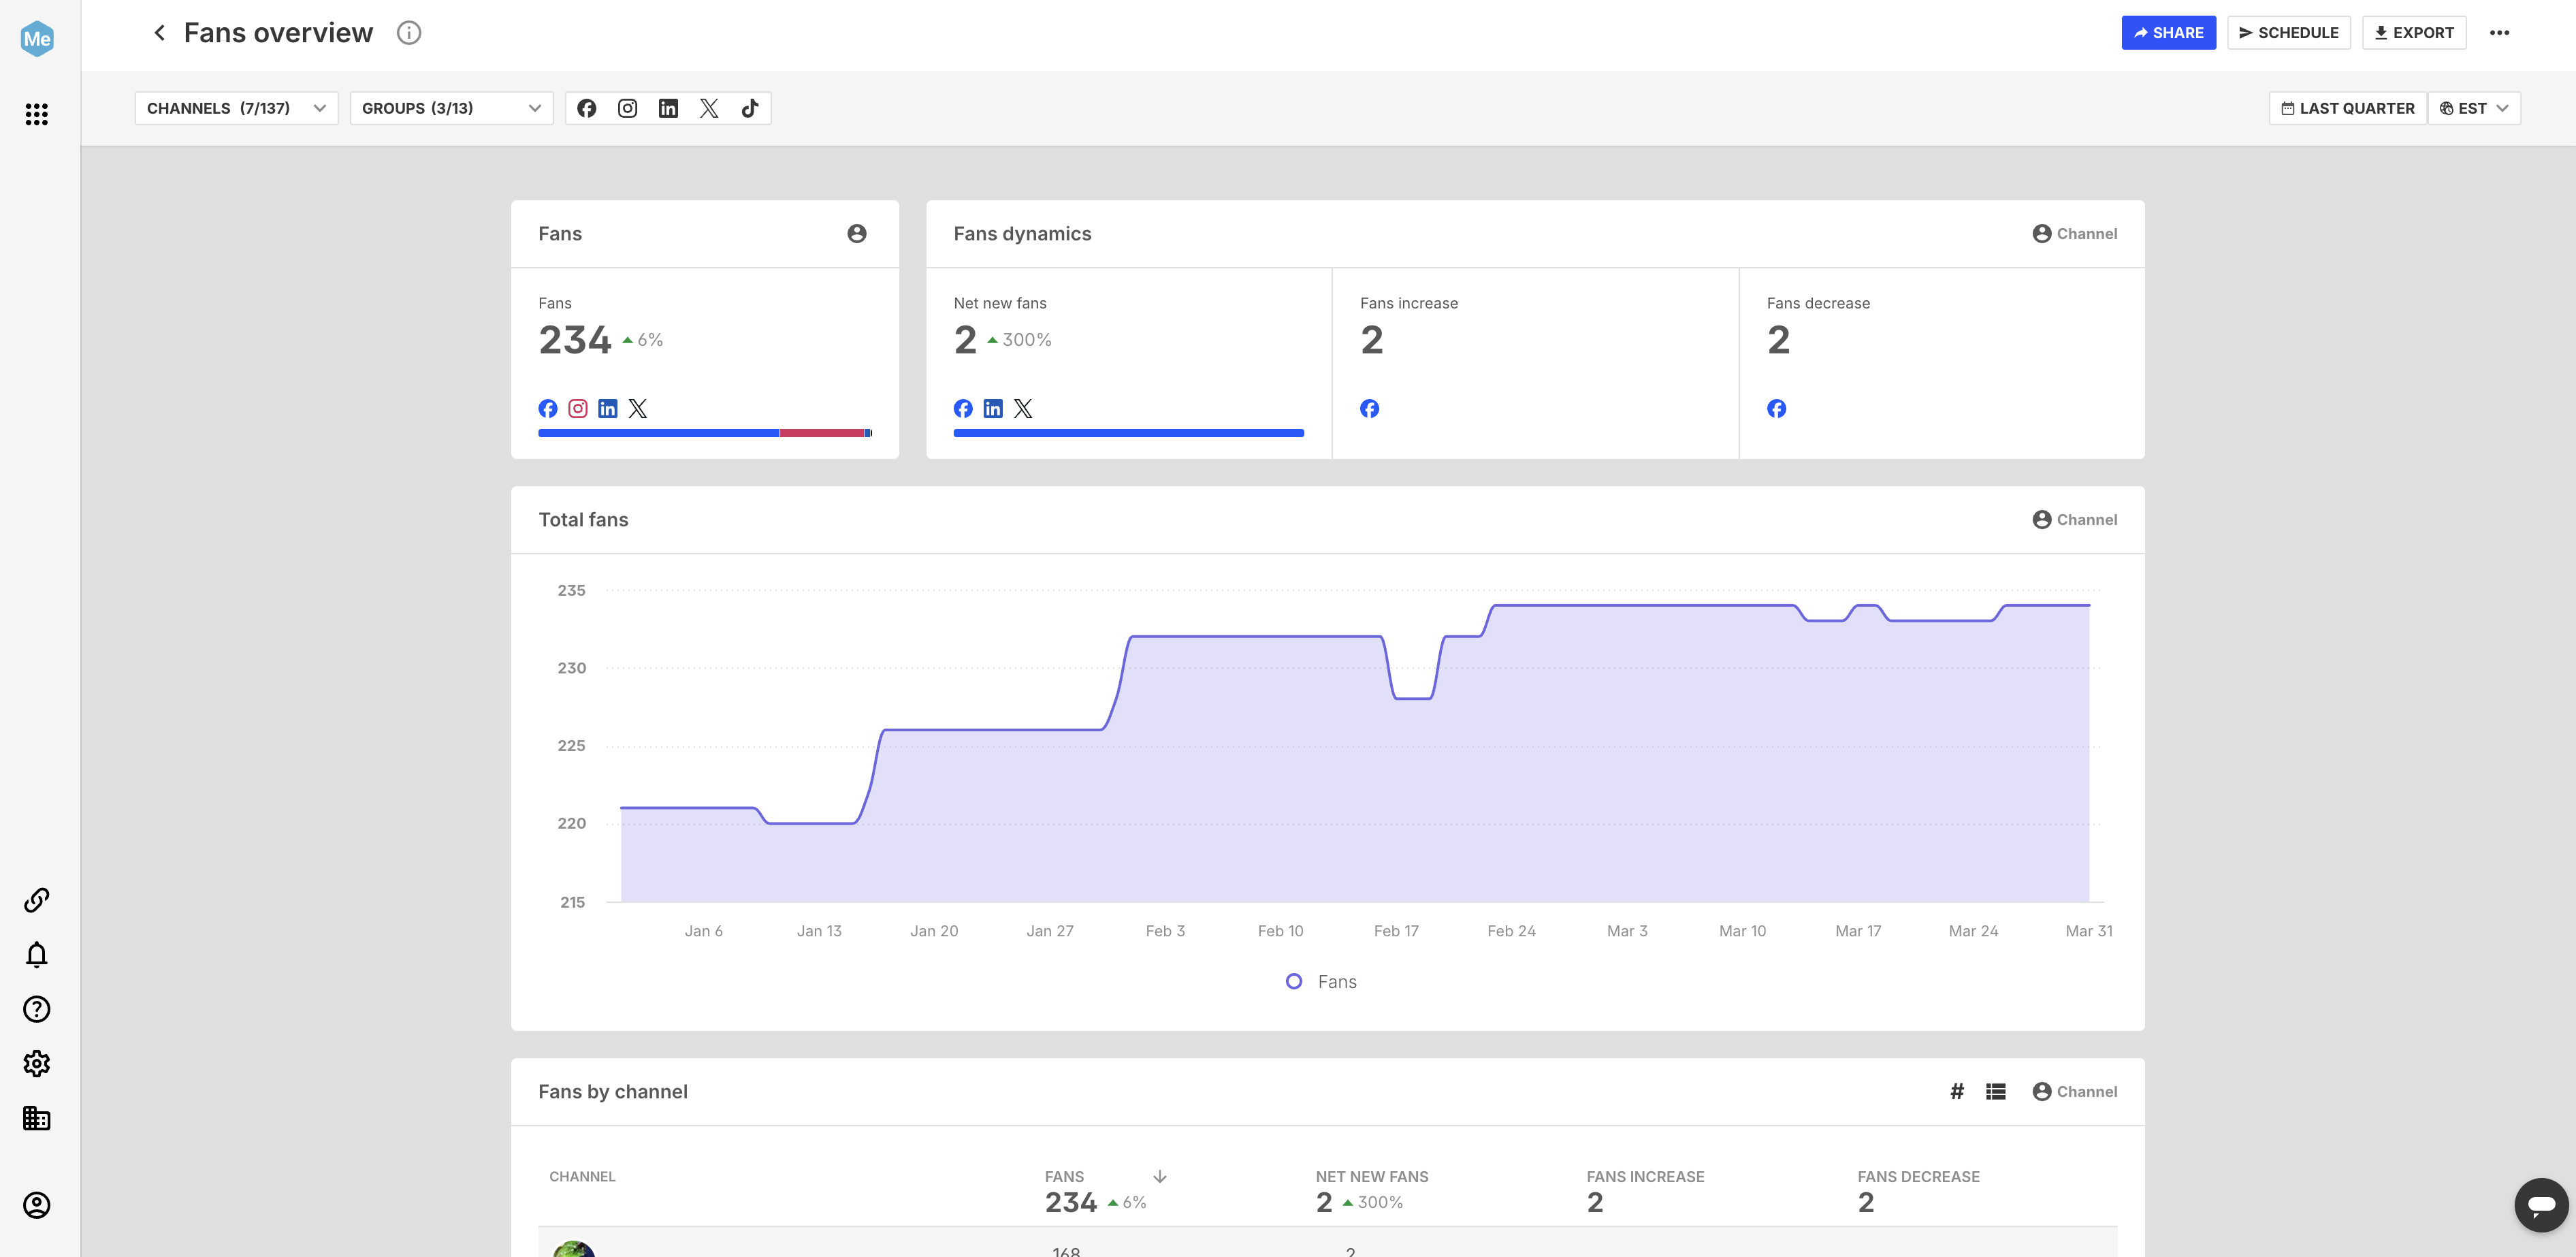Click the FANS INCREASE column header

[x=1645, y=1177]
